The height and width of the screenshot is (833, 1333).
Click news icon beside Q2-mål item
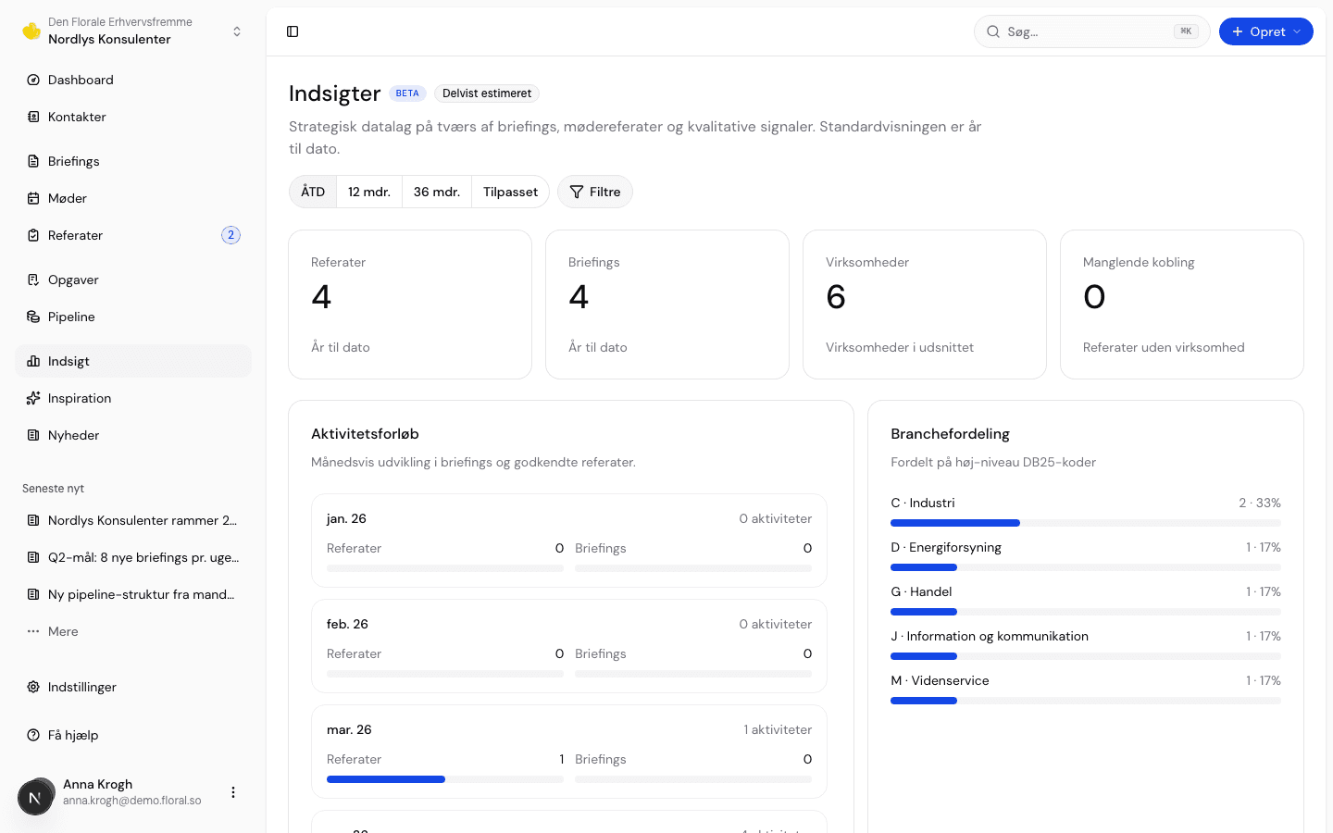(33, 557)
